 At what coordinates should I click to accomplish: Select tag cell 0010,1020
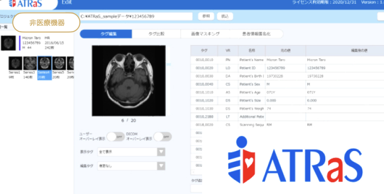click(x=204, y=101)
